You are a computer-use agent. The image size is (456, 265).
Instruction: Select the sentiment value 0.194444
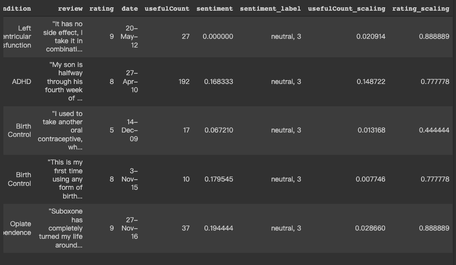(219, 228)
